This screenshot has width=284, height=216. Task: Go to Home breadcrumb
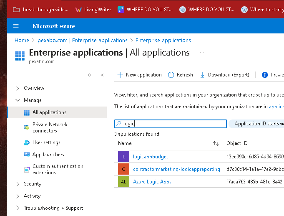pos(22,40)
